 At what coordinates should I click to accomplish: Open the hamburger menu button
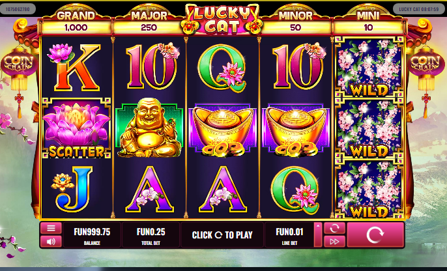51,228
